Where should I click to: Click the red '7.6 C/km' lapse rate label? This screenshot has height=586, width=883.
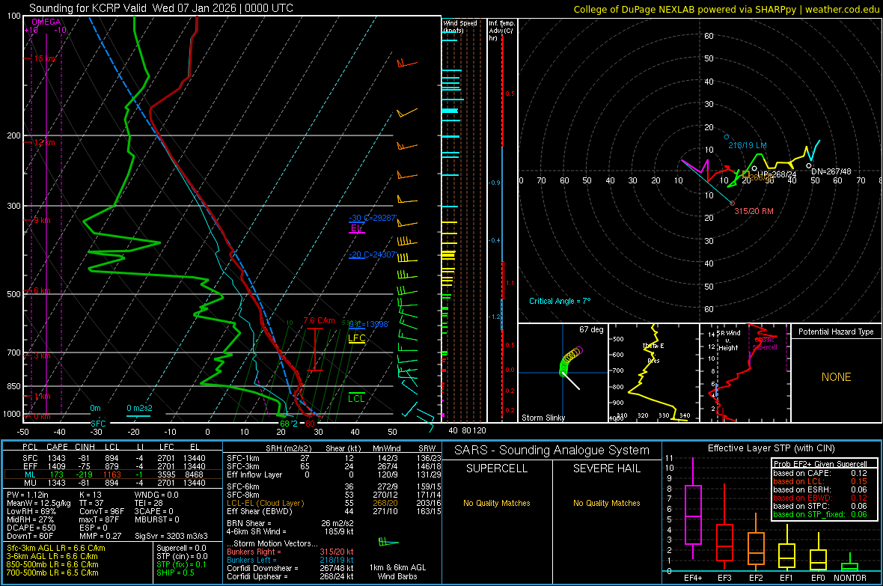coord(319,320)
